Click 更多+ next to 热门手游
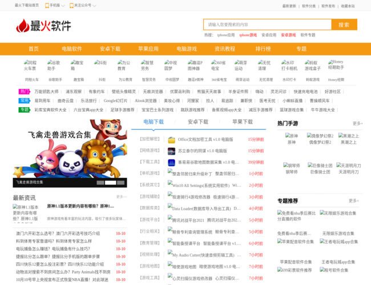Image resolution: width=371 pixels, height=285 pixels. [x=357, y=123]
